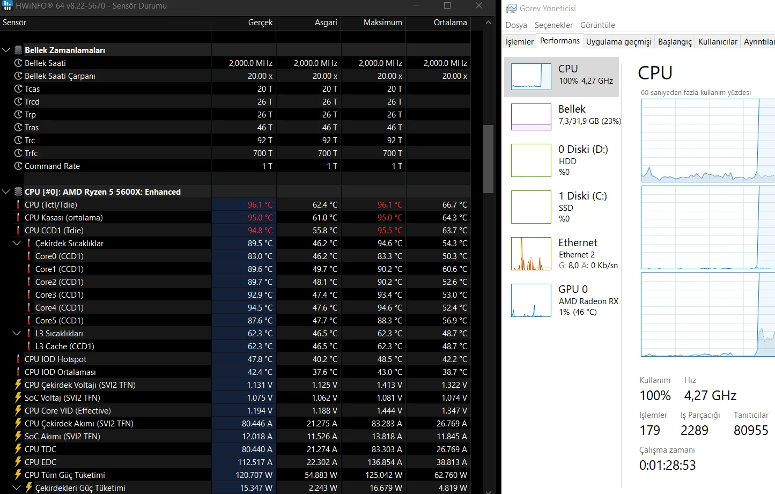Select 0 Diski (D:) HDD entry
Image resolution: width=775 pixels, height=494 pixels.
coord(562,160)
